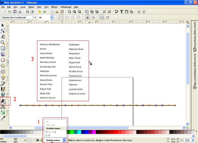Toggle center text alignment
This screenshot has height=143, width=198.
(x=67, y=17)
